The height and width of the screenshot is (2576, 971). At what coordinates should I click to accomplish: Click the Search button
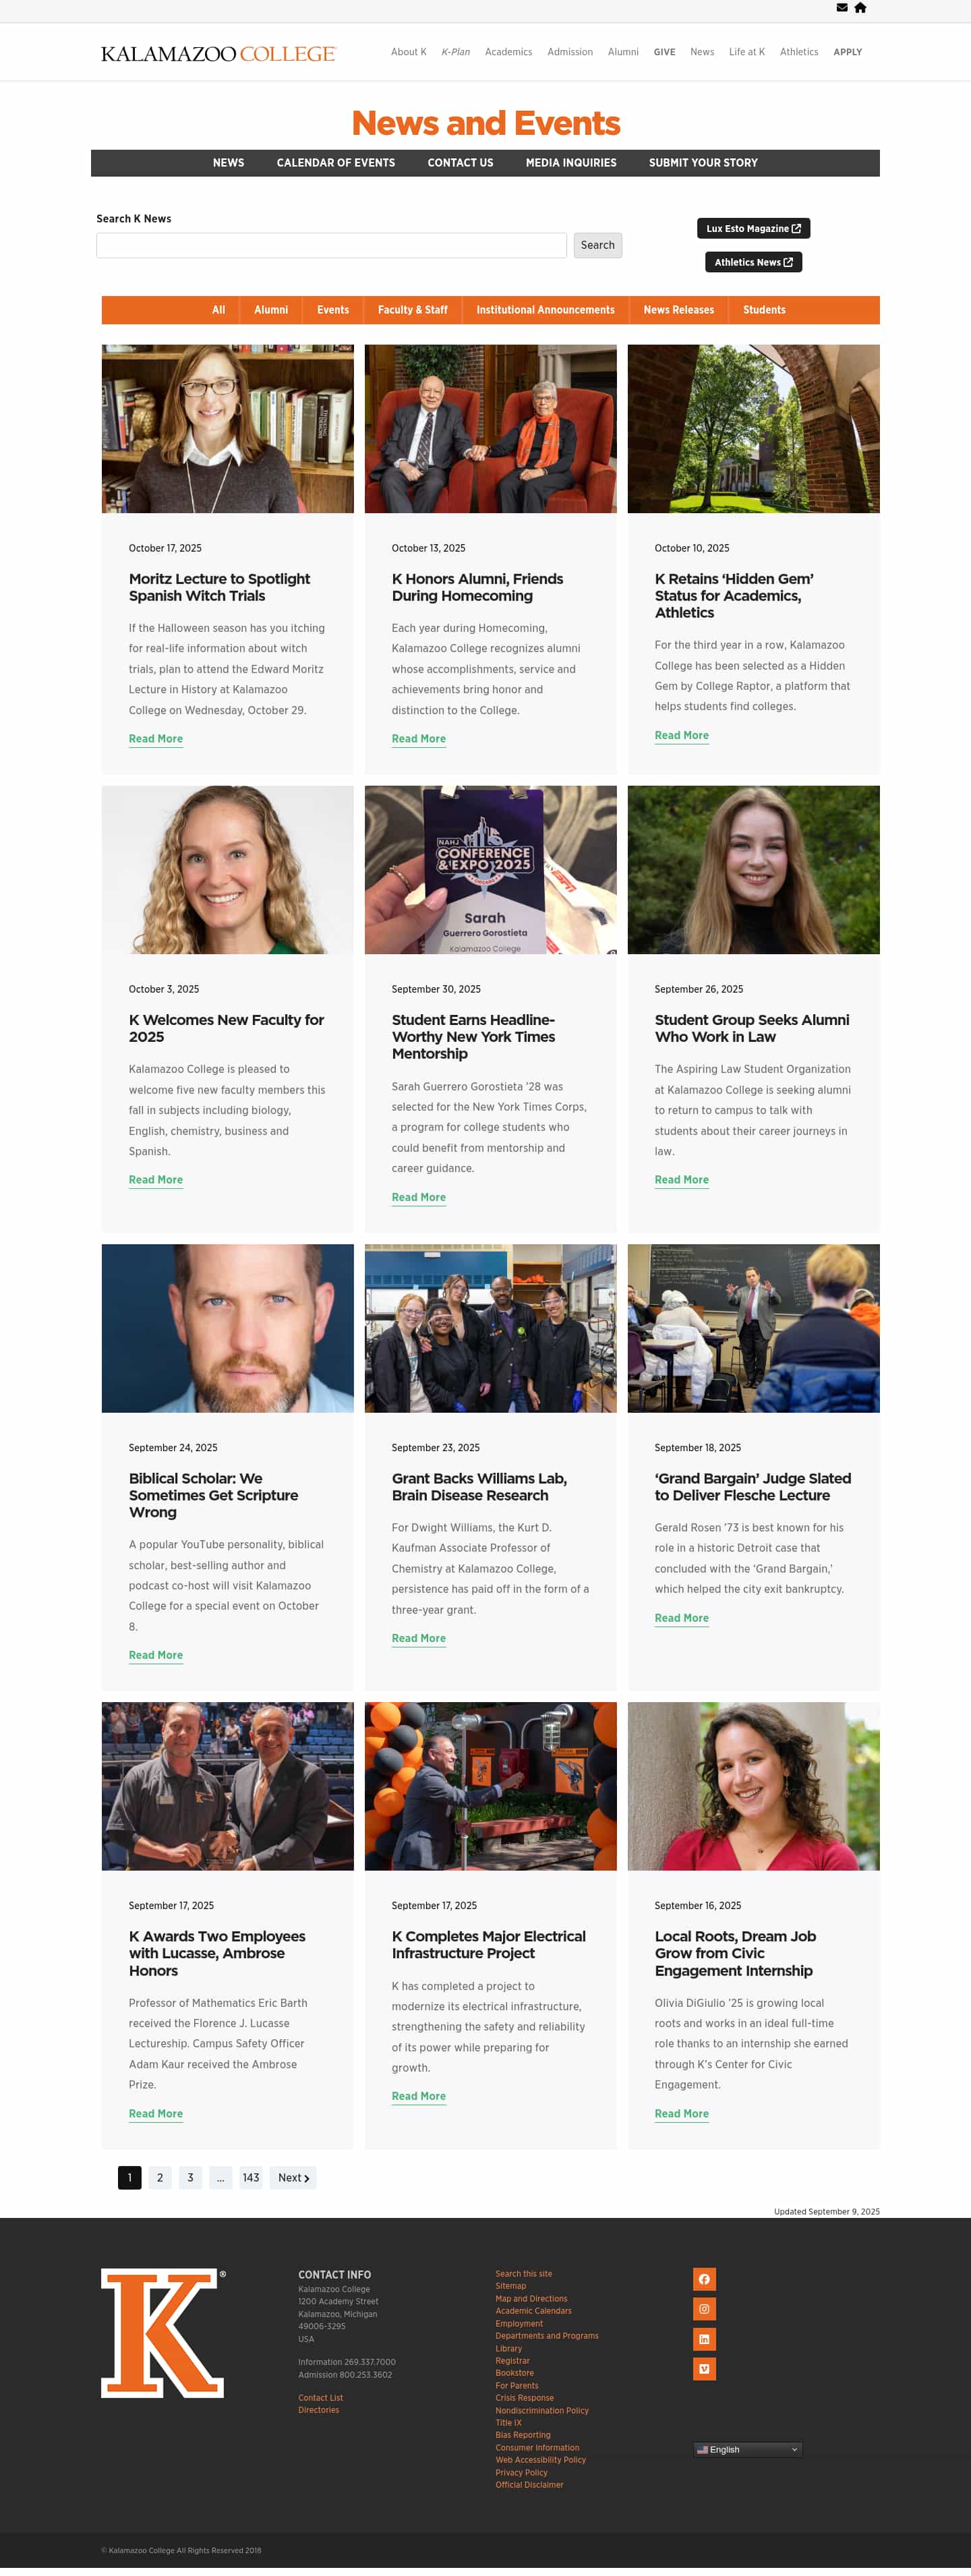pyautogui.click(x=598, y=245)
